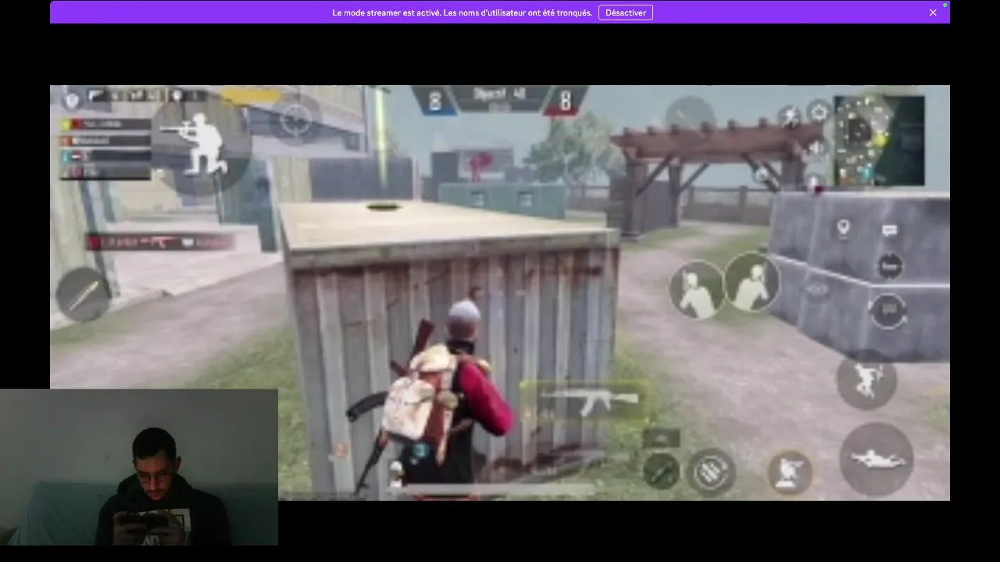Viewport: 1000px width, 562px height.
Task: Tap the kneeling soldier fire button
Action: pos(202,144)
